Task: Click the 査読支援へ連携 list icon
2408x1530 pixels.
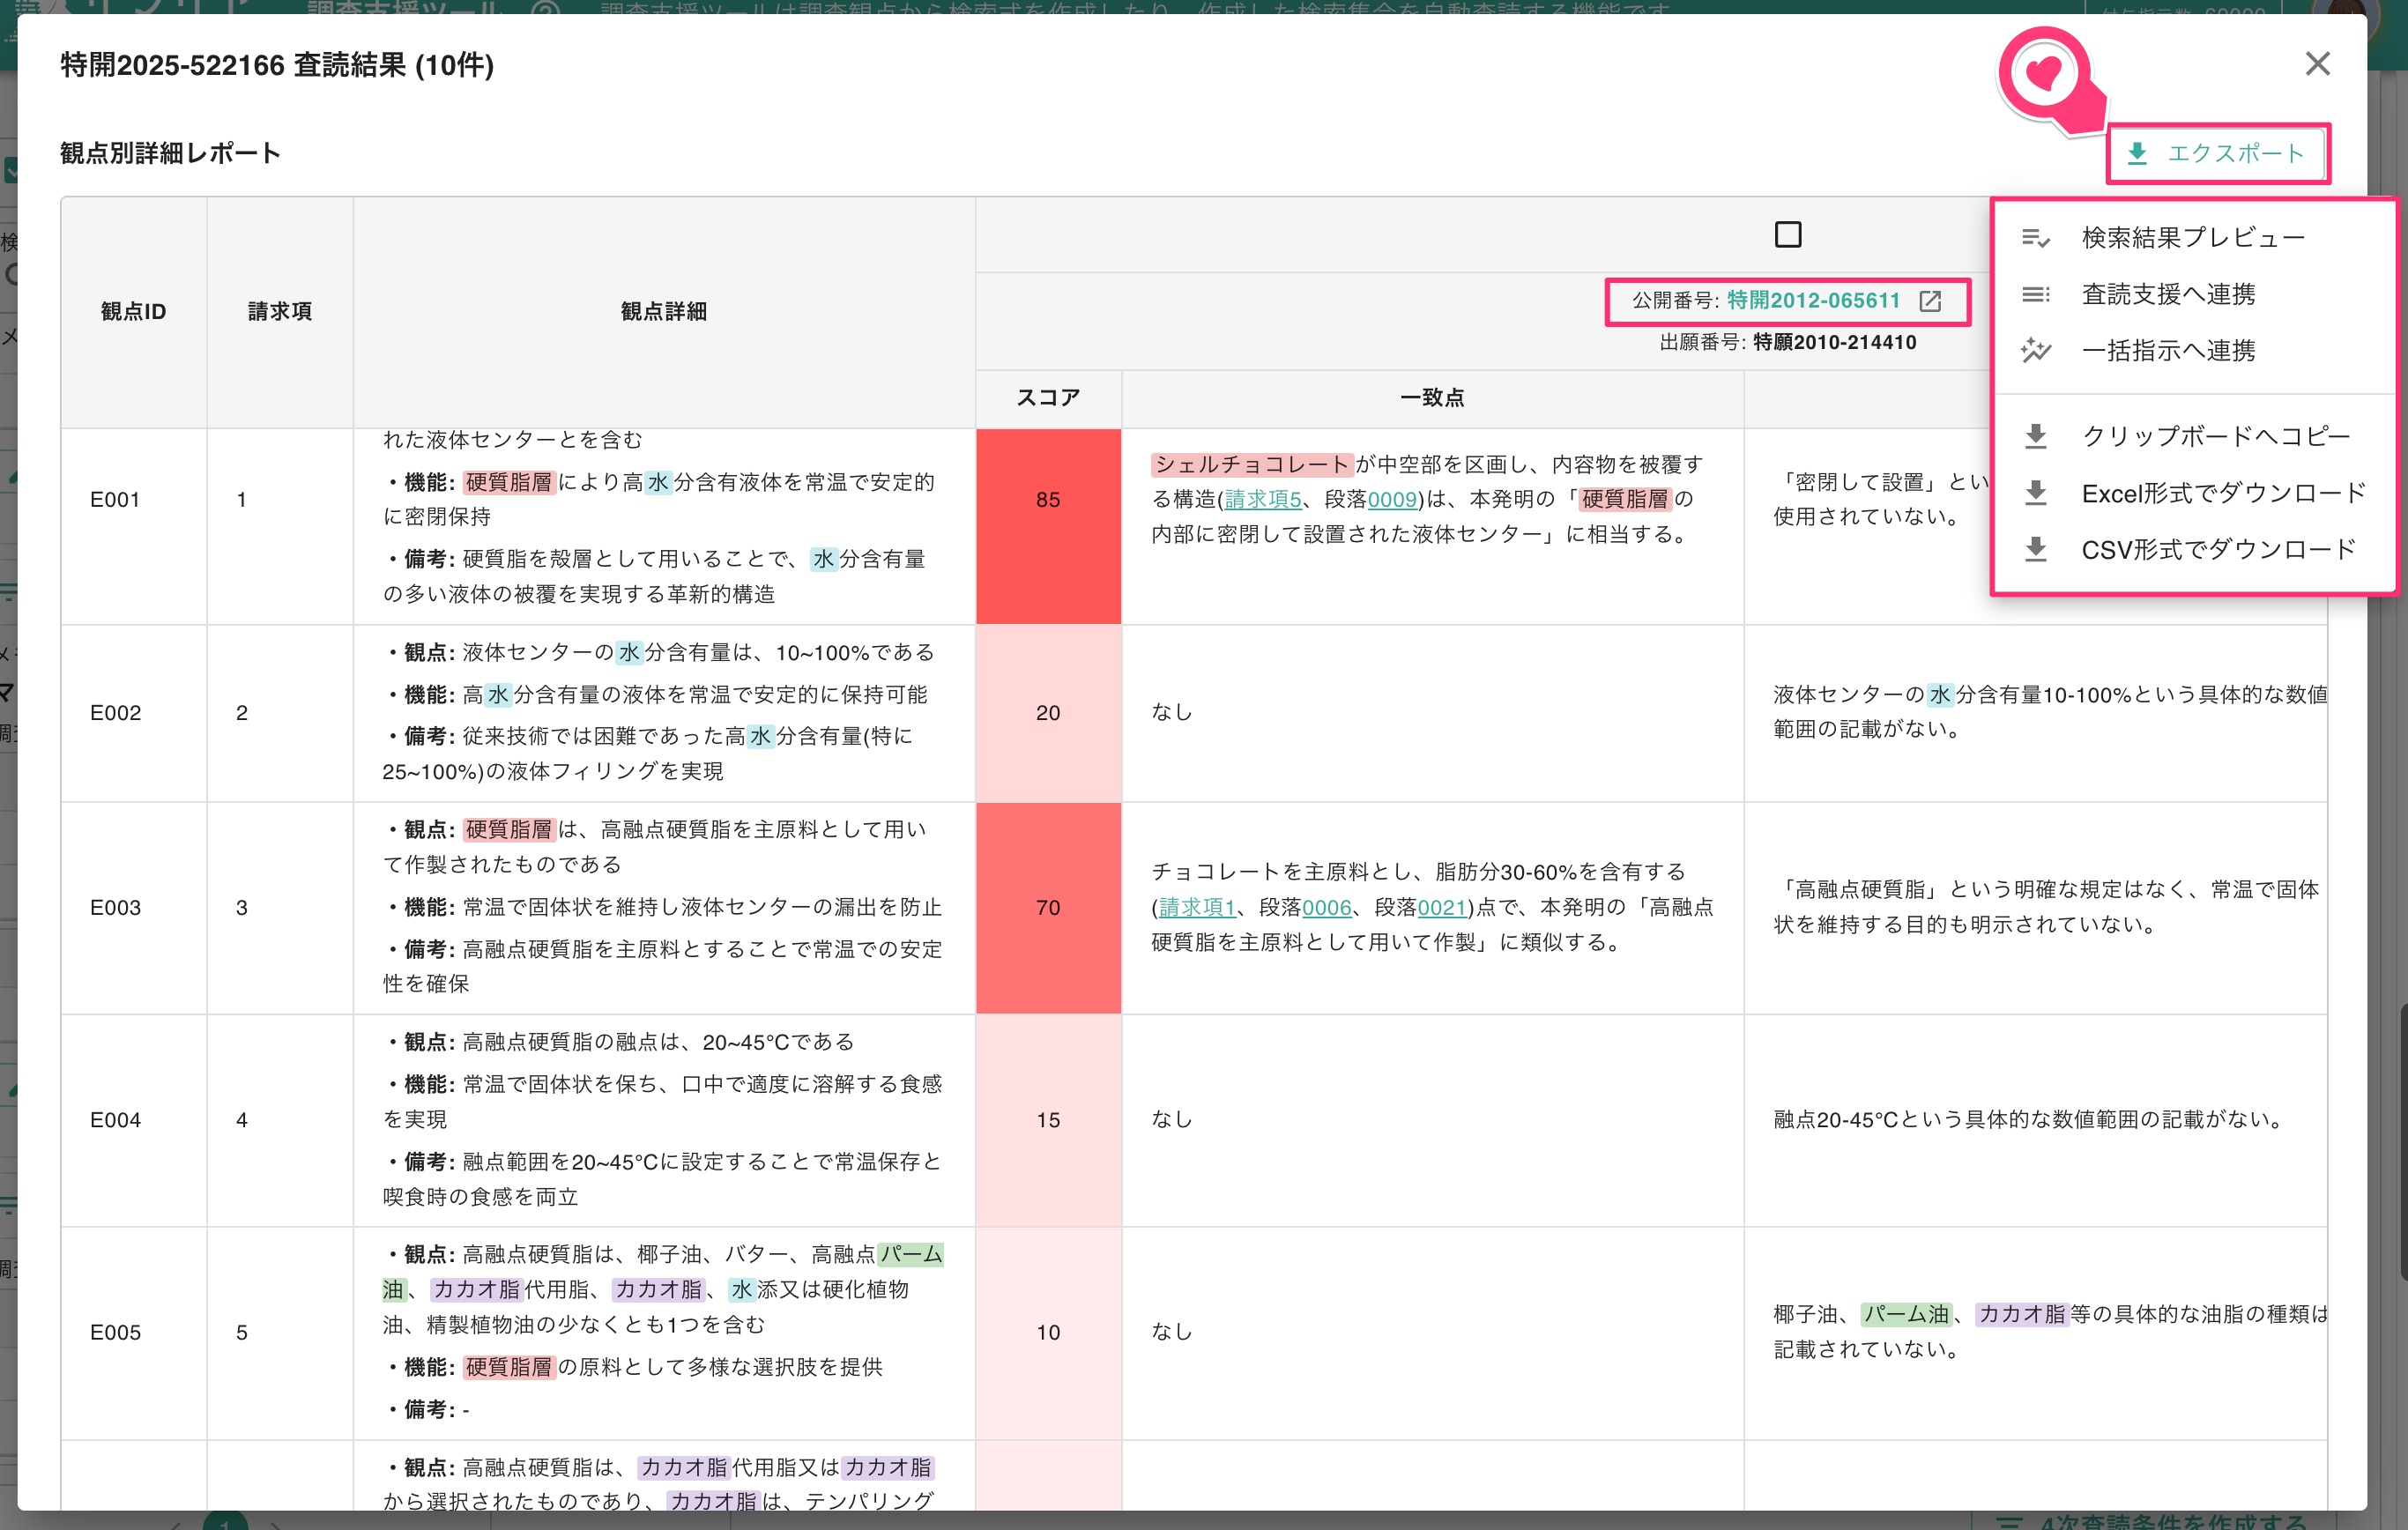Action: click(2035, 294)
